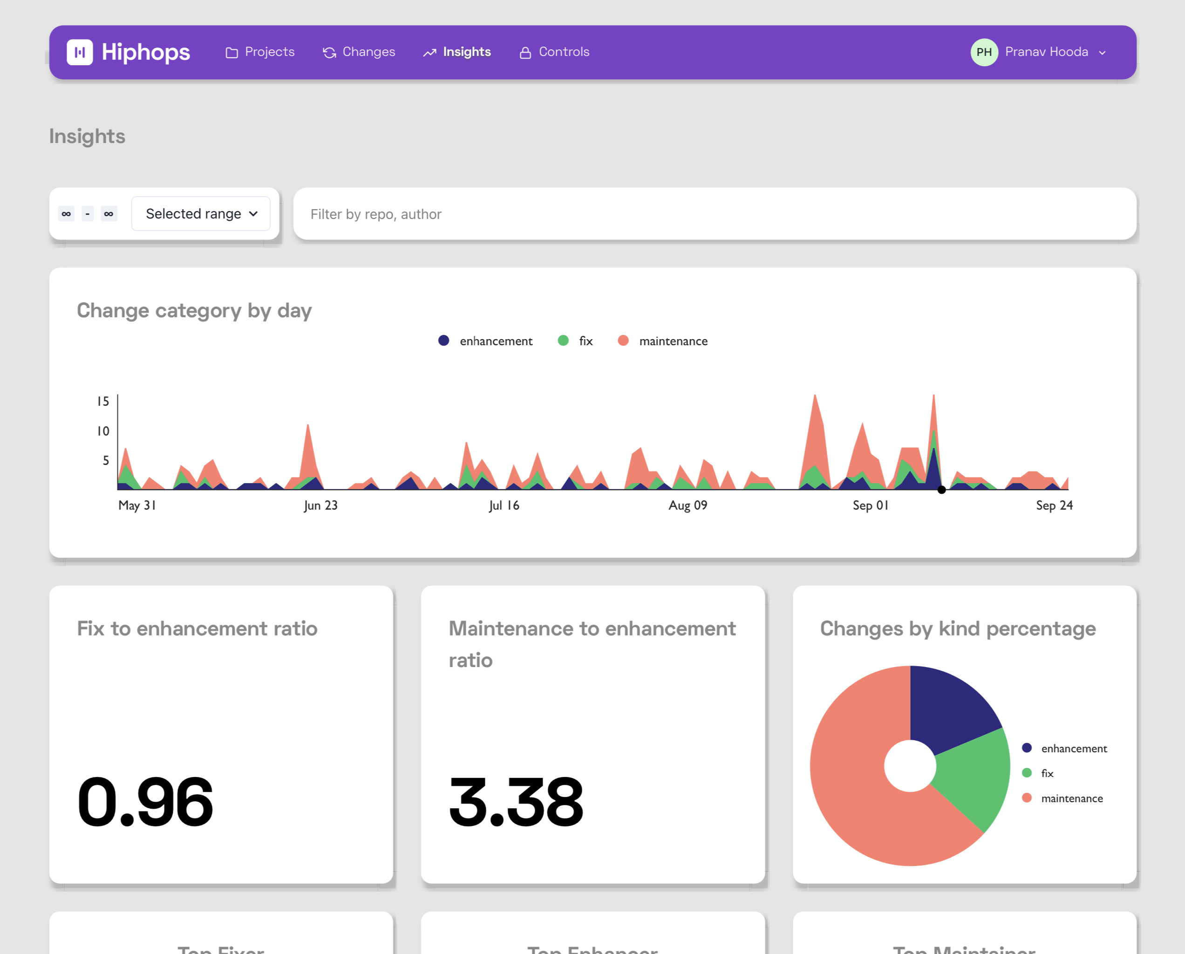This screenshot has width=1185, height=954.
Task: Toggle fix series in day chart legend
Action: 575,341
